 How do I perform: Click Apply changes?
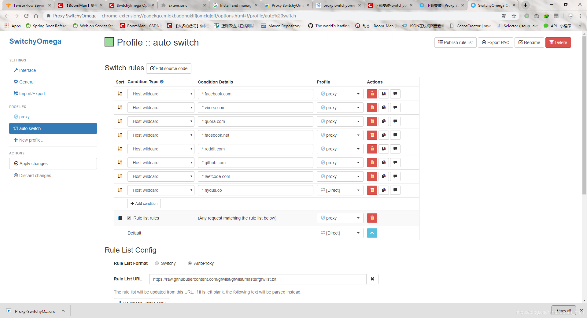point(53,164)
